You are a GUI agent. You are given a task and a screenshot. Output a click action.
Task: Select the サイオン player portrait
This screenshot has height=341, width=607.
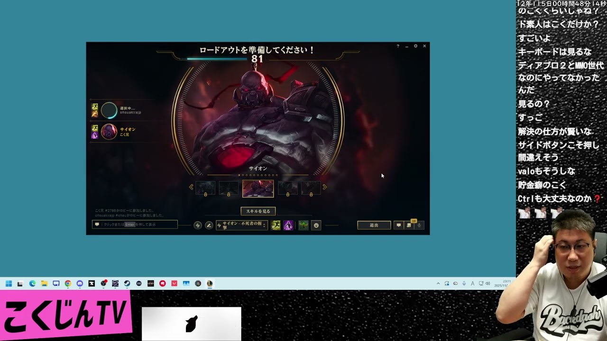[x=109, y=132]
